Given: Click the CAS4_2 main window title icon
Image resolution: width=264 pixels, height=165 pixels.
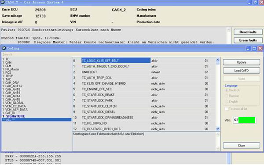Looking at the screenshot, I should click(x=2, y=2).
